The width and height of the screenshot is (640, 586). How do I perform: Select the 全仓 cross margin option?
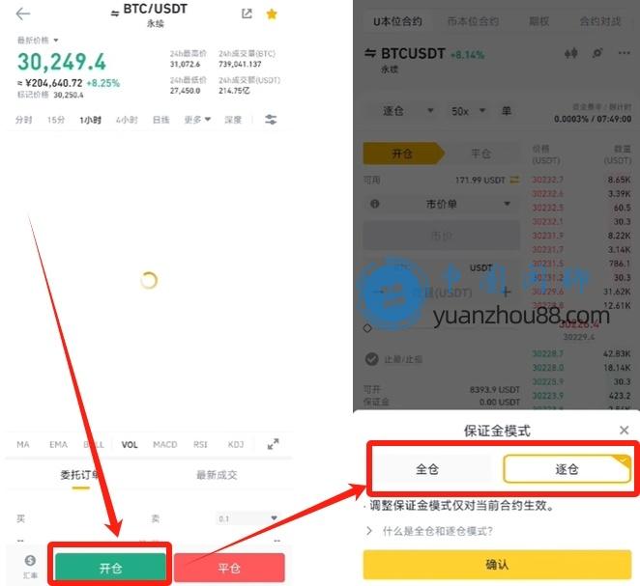[x=427, y=469]
